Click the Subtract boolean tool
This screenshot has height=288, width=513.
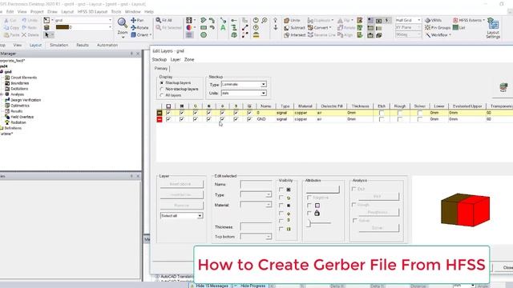coord(294,28)
